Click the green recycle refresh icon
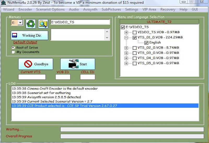Image resolution: width=209 pixels, height=143 pixels. 31,24
